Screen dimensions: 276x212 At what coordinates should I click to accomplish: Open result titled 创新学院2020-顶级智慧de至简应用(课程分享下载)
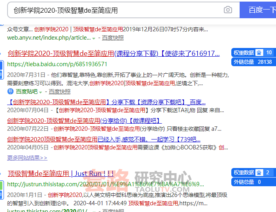point(114,53)
